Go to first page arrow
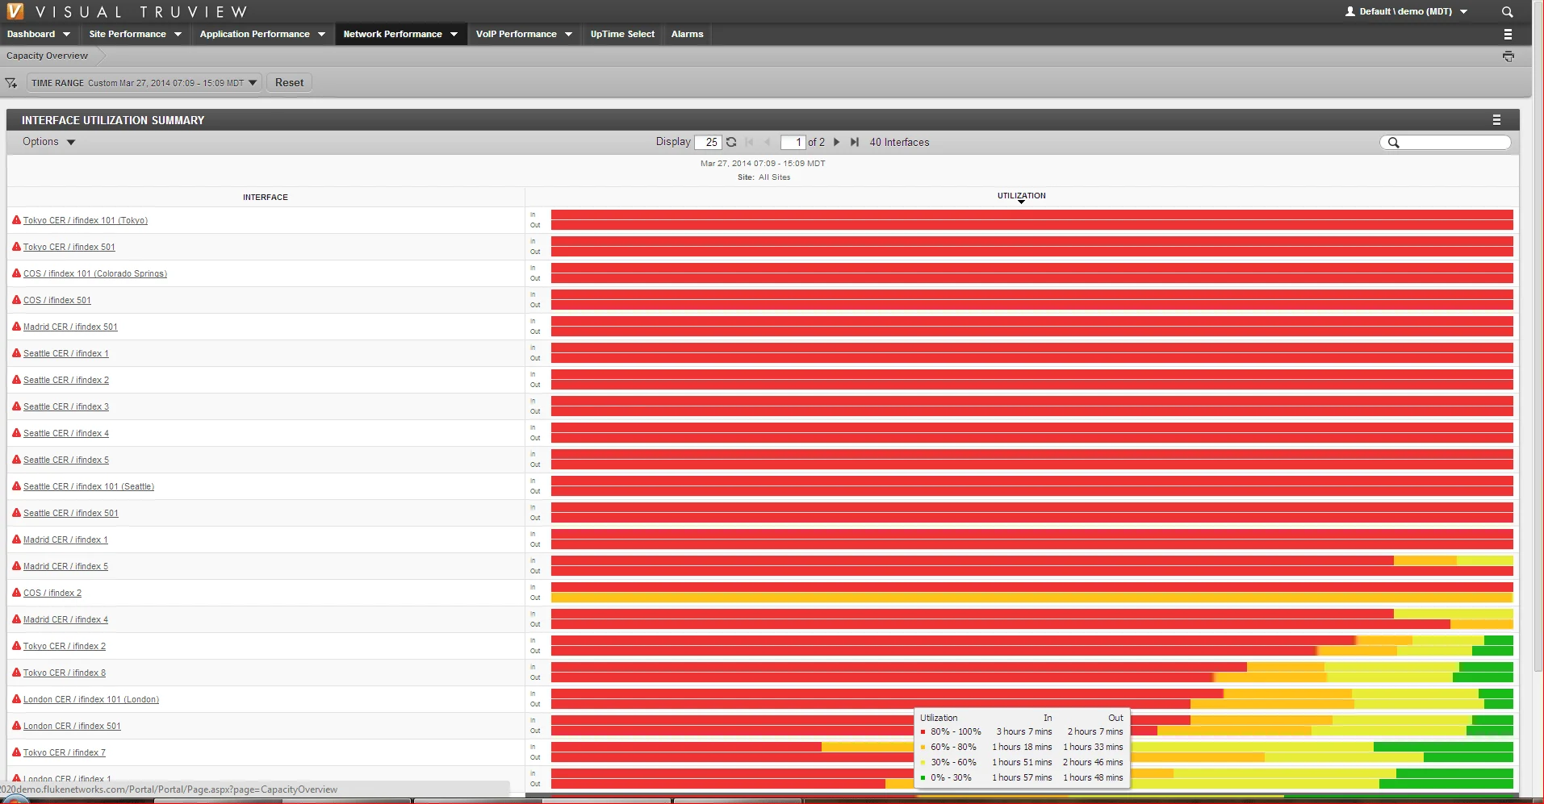The width and height of the screenshot is (1544, 804). coord(749,142)
